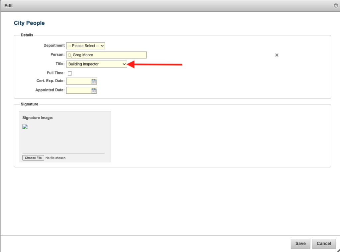
Task: Click the dialog resize grip corner
Action: point(338,250)
